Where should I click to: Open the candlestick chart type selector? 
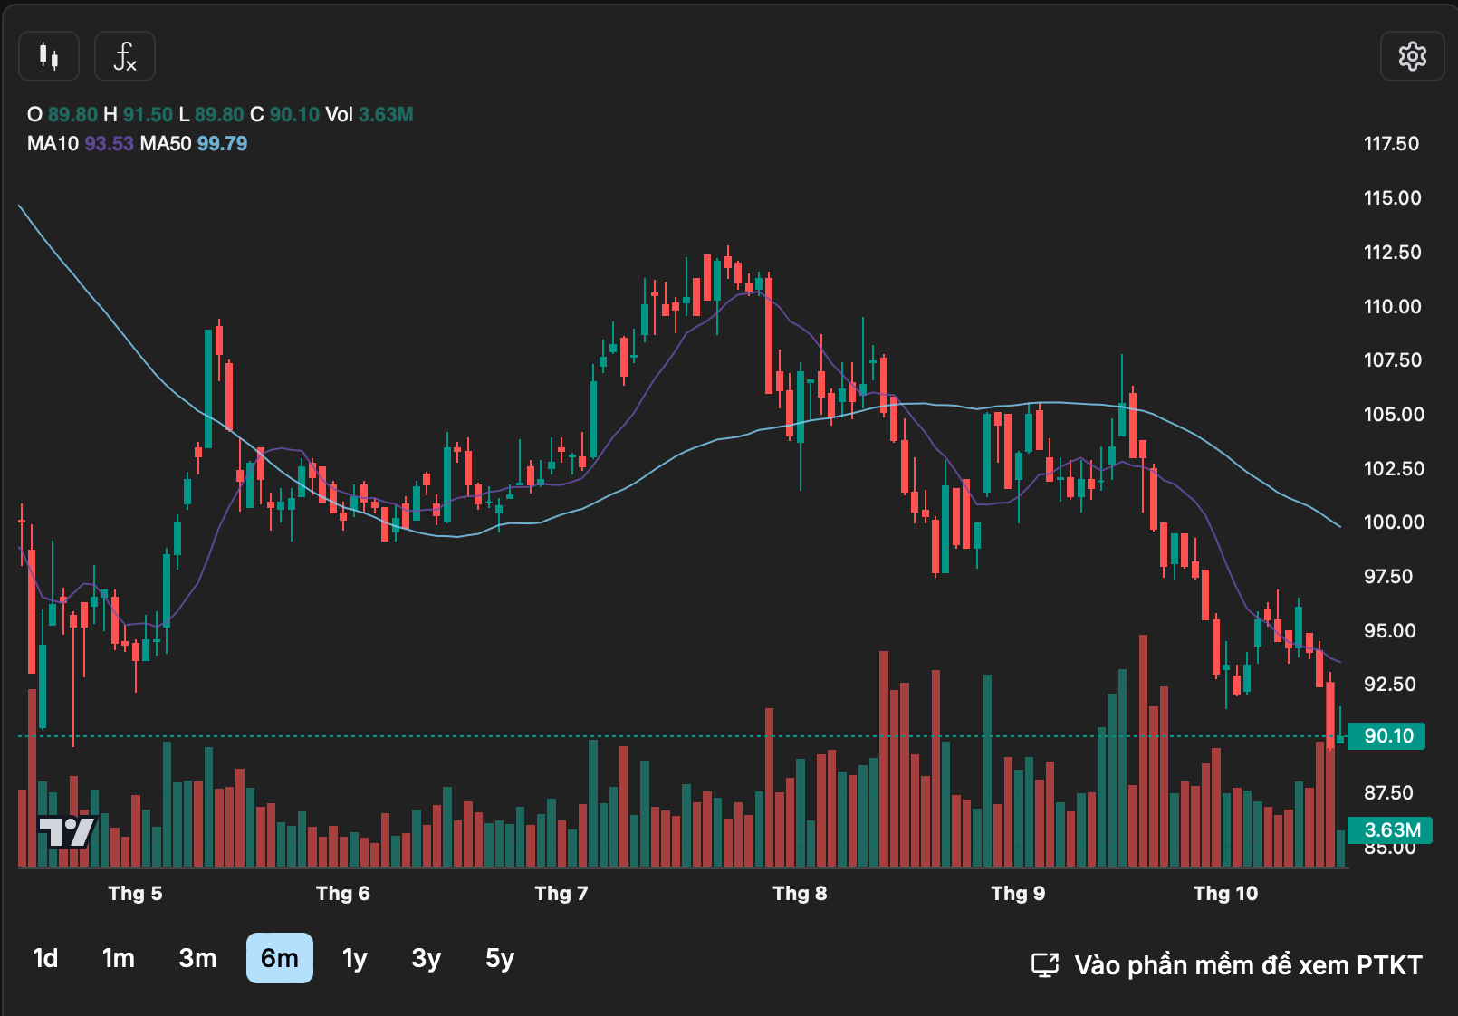(49, 57)
